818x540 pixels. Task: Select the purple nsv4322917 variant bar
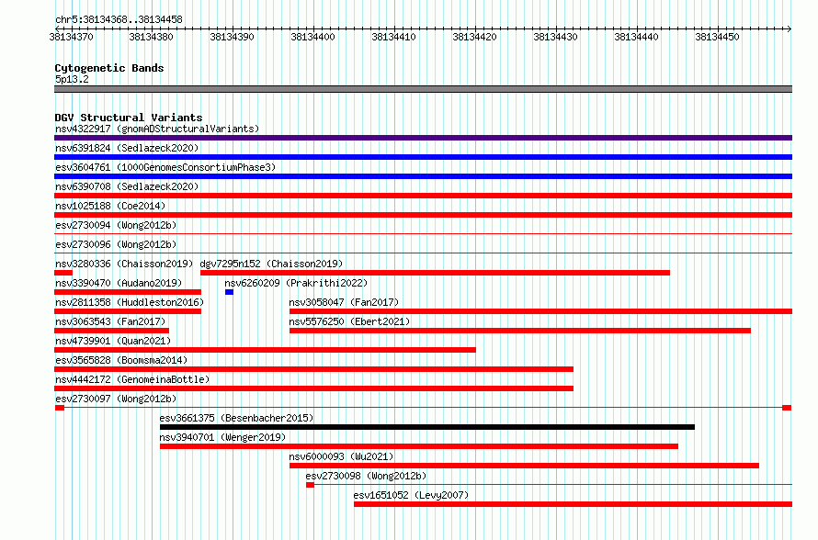pos(423,138)
